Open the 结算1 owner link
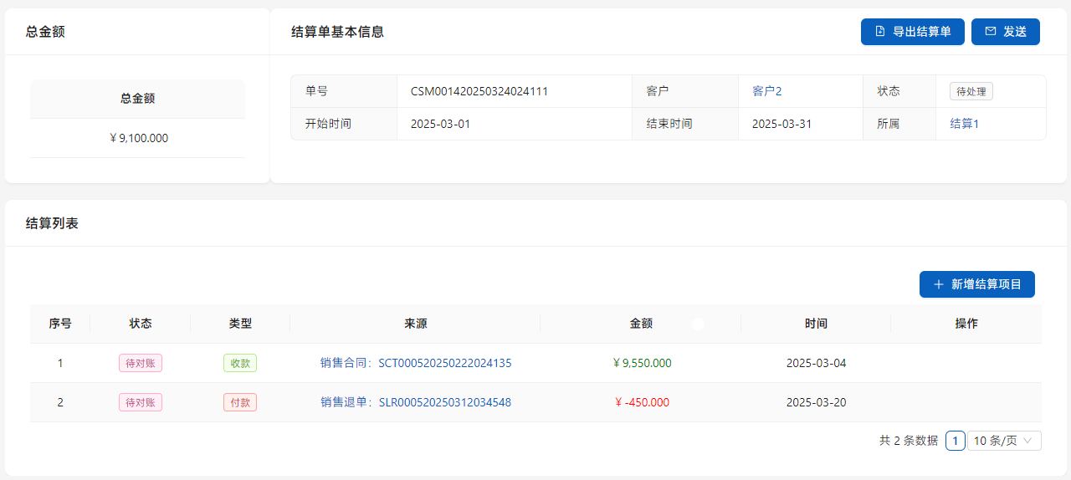This screenshot has height=480, width=1071. 964,124
